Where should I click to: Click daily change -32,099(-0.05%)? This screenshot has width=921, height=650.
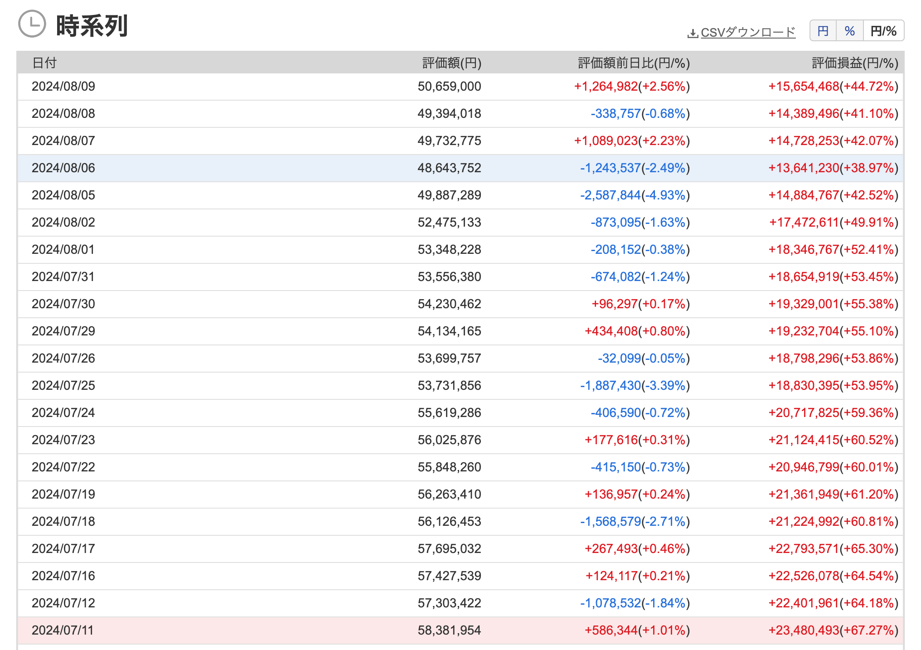(x=644, y=358)
